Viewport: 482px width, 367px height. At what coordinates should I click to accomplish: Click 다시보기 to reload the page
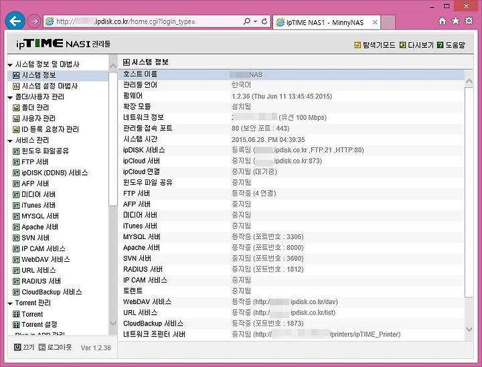tap(416, 45)
